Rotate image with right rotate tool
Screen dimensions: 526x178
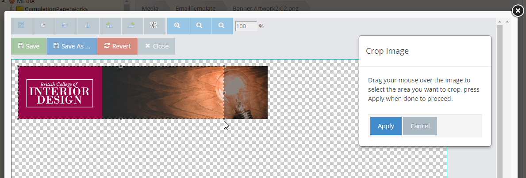[x=132, y=26]
